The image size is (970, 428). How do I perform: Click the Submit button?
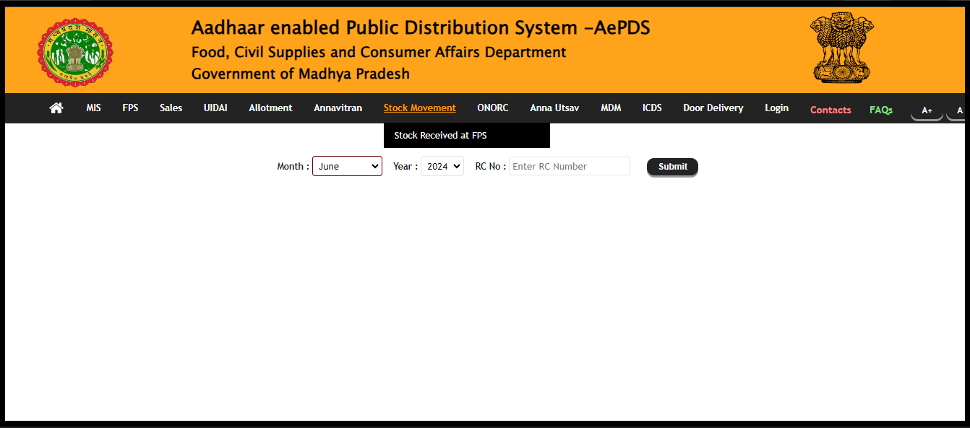click(x=672, y=167)
